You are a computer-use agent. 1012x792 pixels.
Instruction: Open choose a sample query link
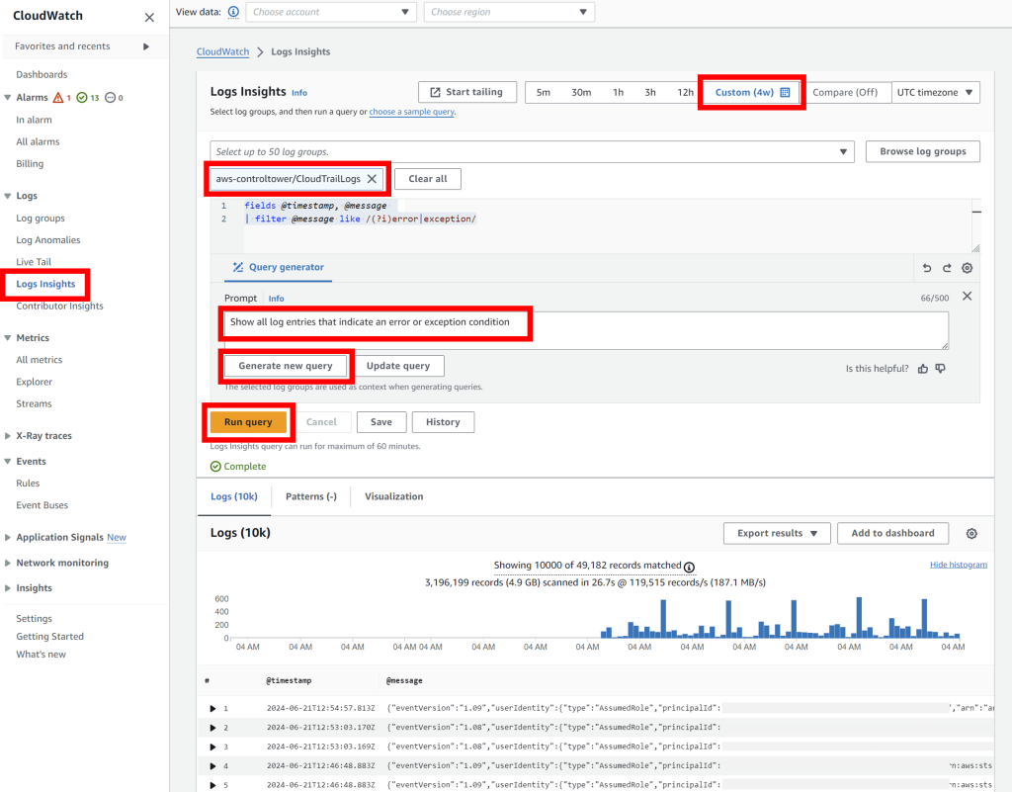(x=409, y=112)
